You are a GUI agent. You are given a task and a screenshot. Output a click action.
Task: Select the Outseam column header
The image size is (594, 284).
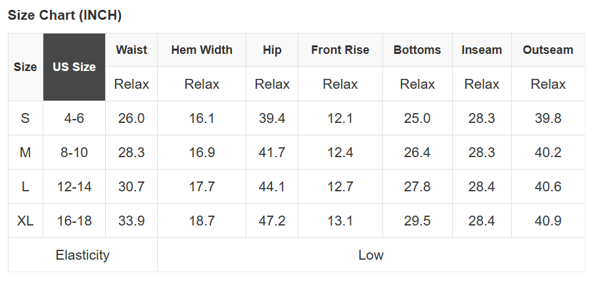pos(548,50)
